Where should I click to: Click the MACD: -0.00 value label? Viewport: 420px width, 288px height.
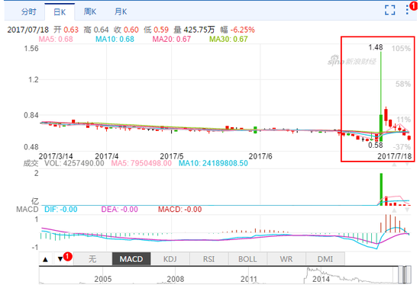pos(179,210)
